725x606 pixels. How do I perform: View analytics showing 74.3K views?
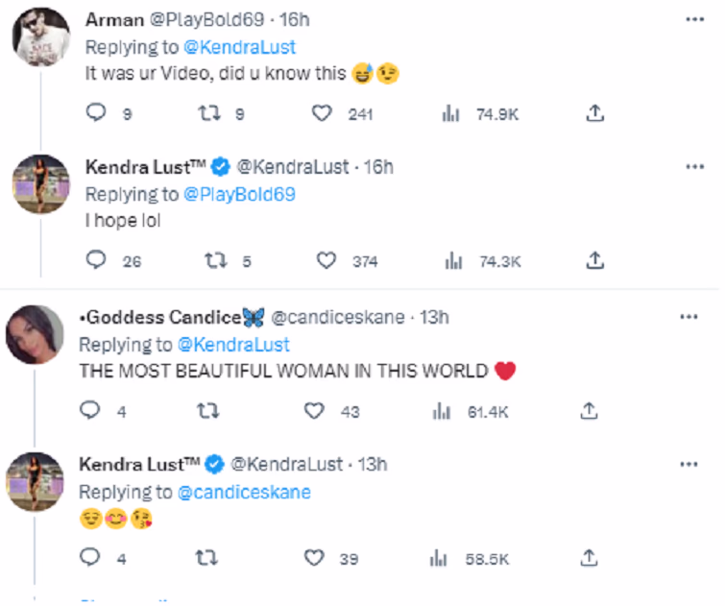[482, 261]
